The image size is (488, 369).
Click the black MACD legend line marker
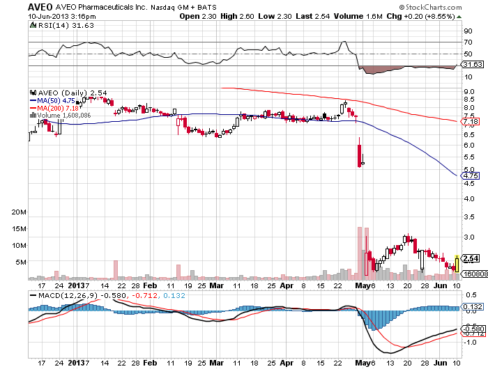pyautogui.click(x=33, y=295)
